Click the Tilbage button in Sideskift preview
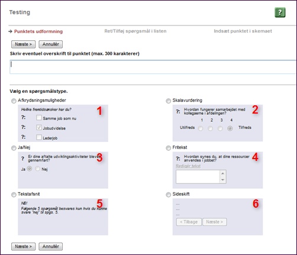Image resolution: width=297 pixels, height=255 pixels. tap(189, 222)
